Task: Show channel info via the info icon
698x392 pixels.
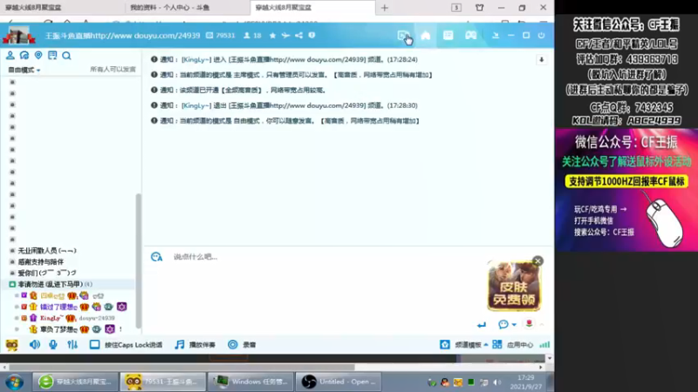Action: [x=311, y=35]
